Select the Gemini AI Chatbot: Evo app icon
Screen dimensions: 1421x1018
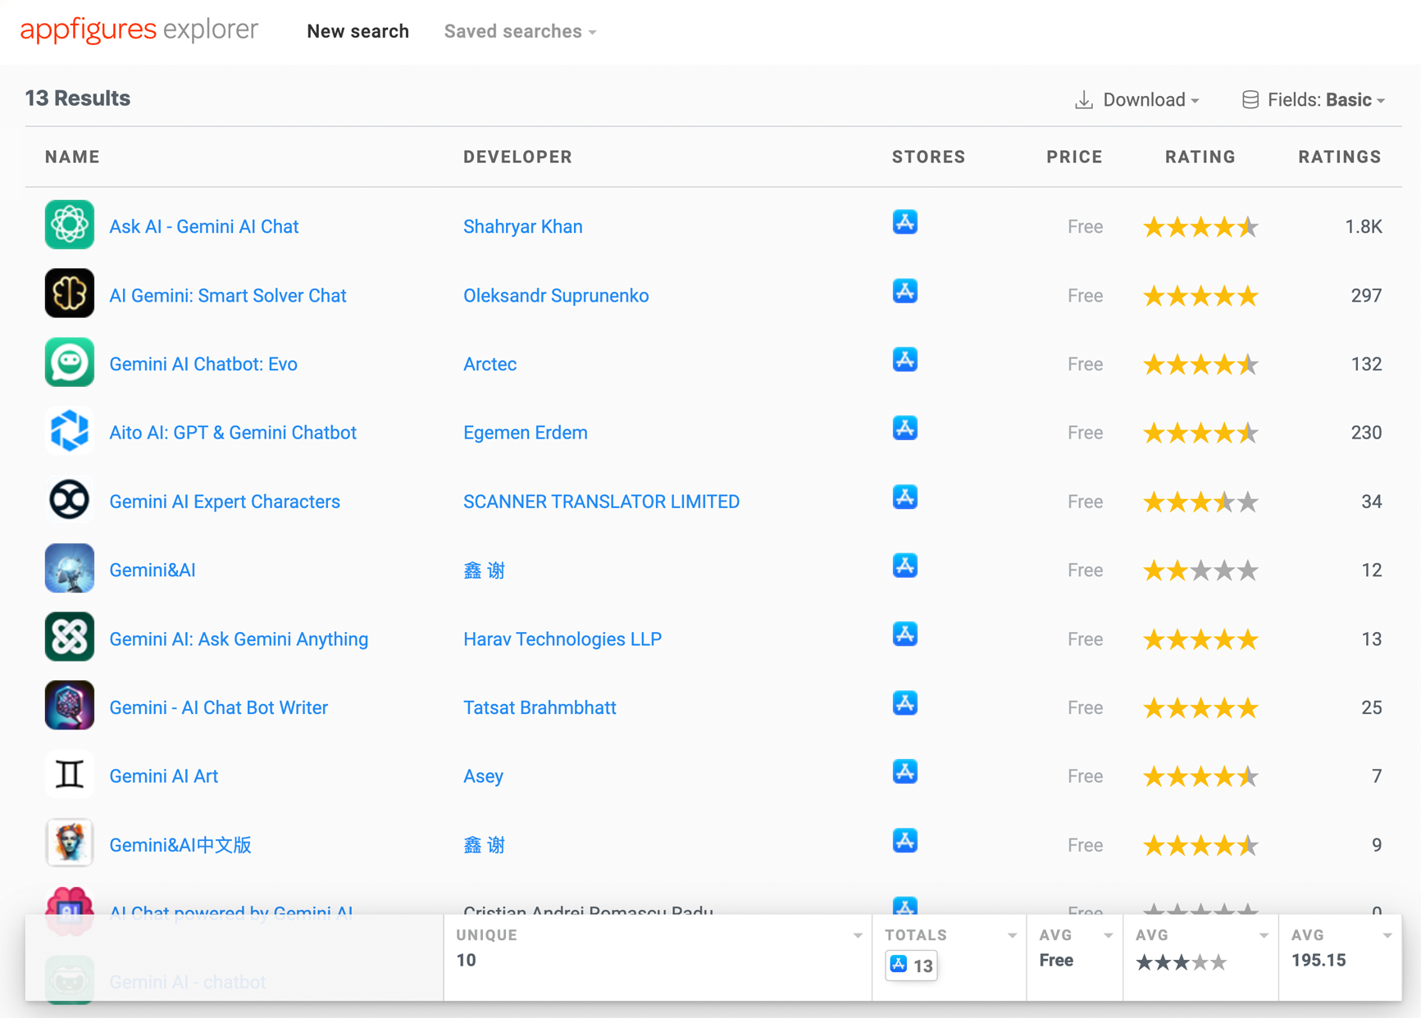[70, 362]
